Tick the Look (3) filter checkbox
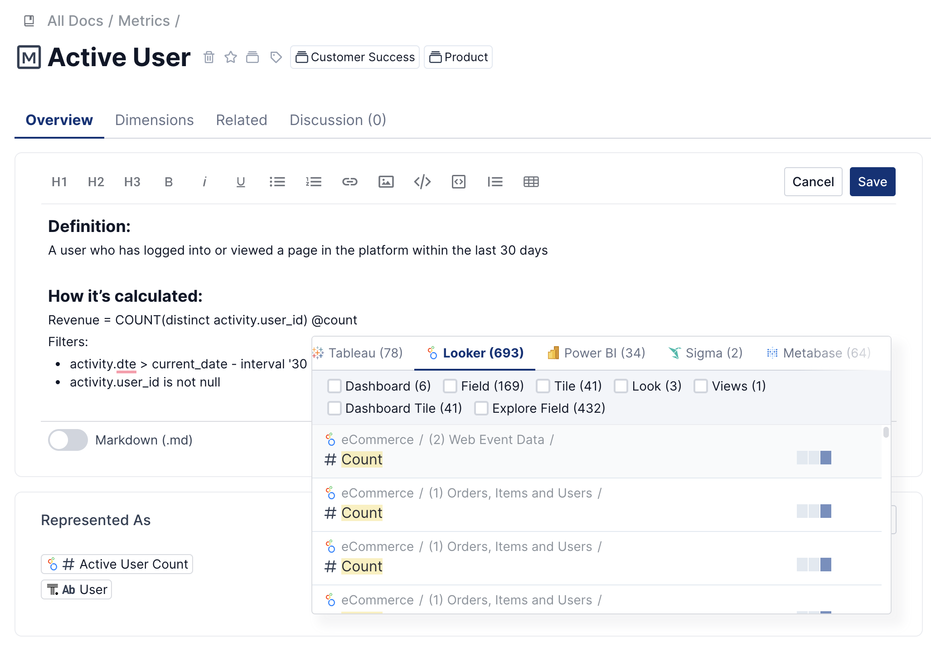Screen dimensions: 931x647 [621, 386]
